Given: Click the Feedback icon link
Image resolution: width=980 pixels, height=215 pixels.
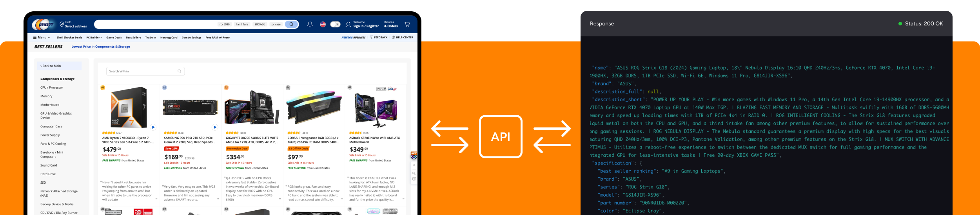Looking at the screenshot, I should [x=379, y=38].
